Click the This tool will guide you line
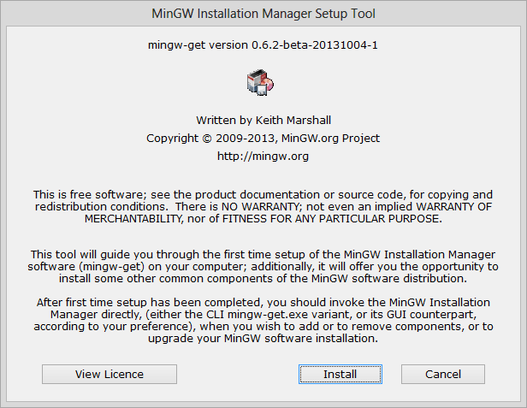This screenshot has width=527, height=408. pos(263,254)
